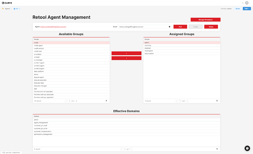Select the permissions_management domain row
Viewport: 253px width, 154px height.
(x=126, y=134)
